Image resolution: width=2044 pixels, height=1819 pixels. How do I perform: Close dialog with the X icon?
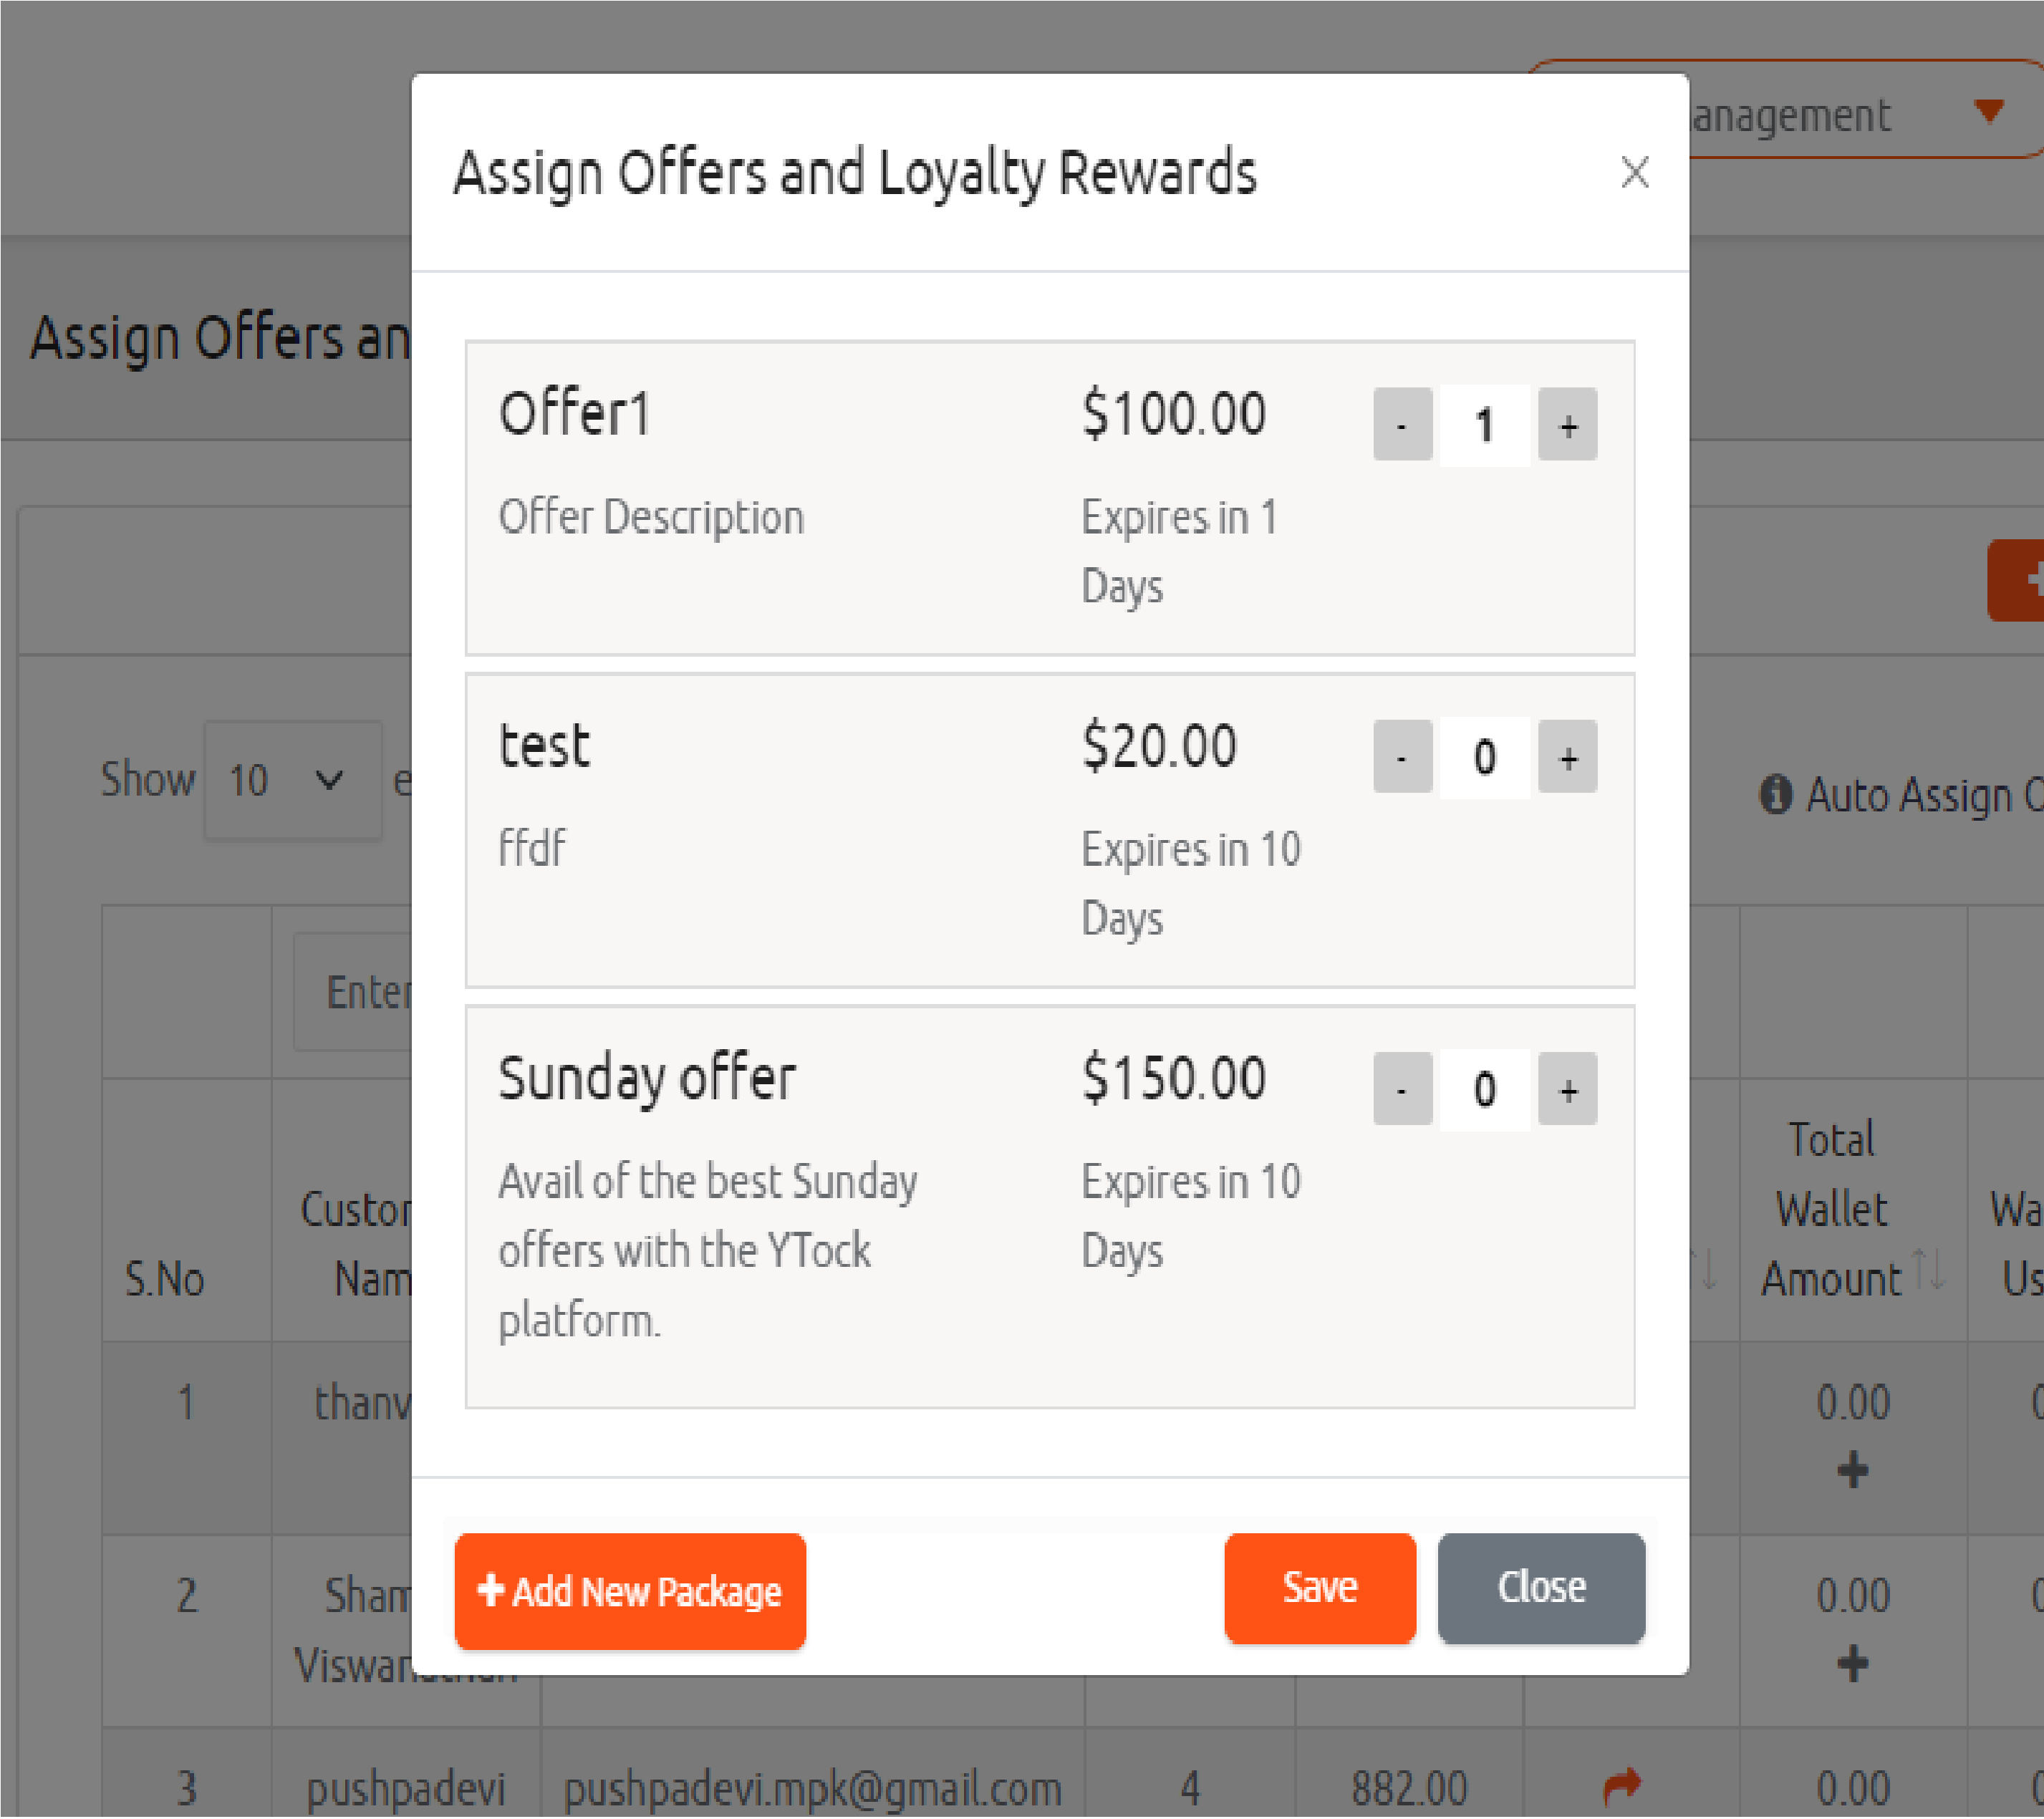(1634, 172)
